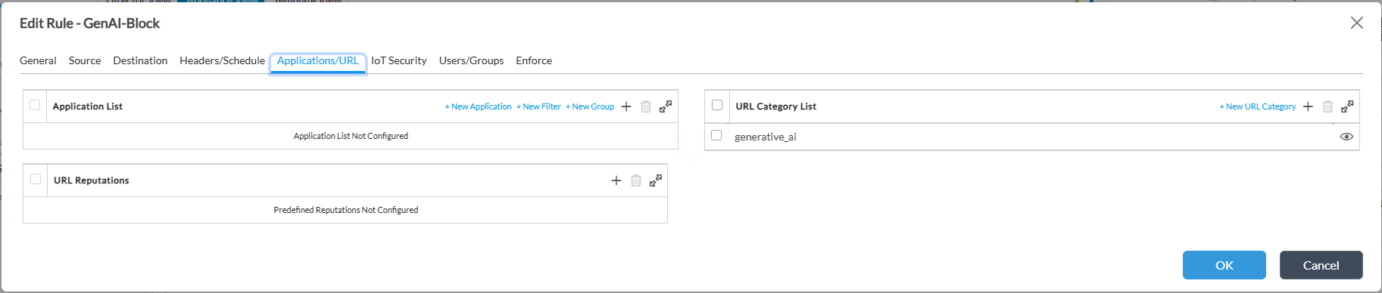This screenshot has height=293, width=1382.
Task: Tick the generative_ai checkbox
Action: tap(716, 135)
